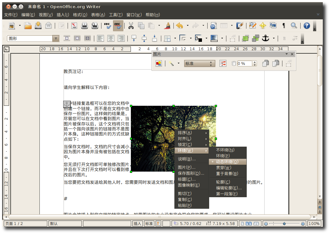Open 插入(I) menu
Viewport: 330px width, 234px height.
63,15
